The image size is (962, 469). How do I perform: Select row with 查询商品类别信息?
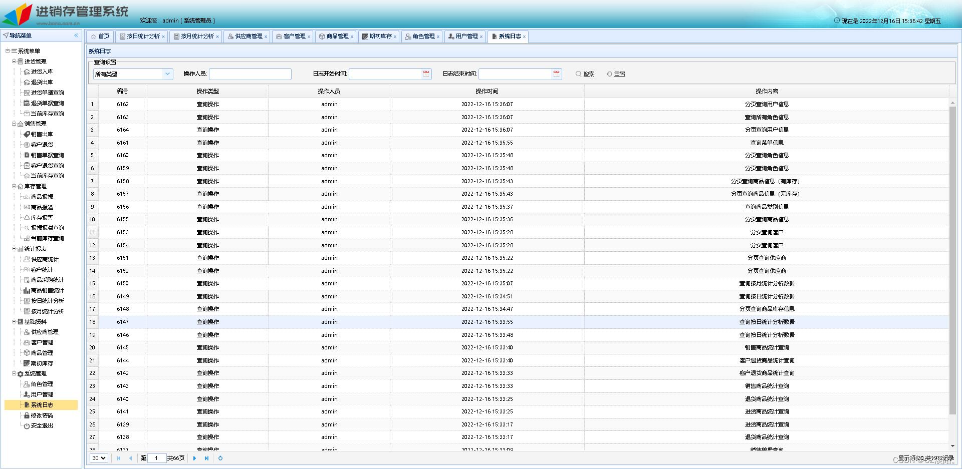(x=518, y=207)
